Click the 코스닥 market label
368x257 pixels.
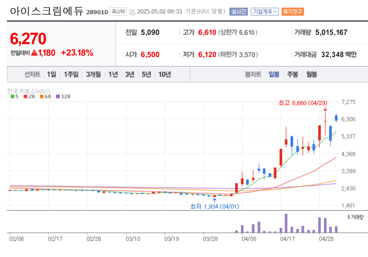(118, 11)
